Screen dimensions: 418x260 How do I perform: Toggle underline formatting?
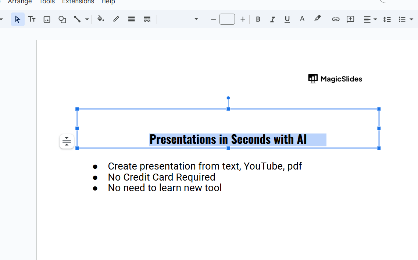[287, 19]
